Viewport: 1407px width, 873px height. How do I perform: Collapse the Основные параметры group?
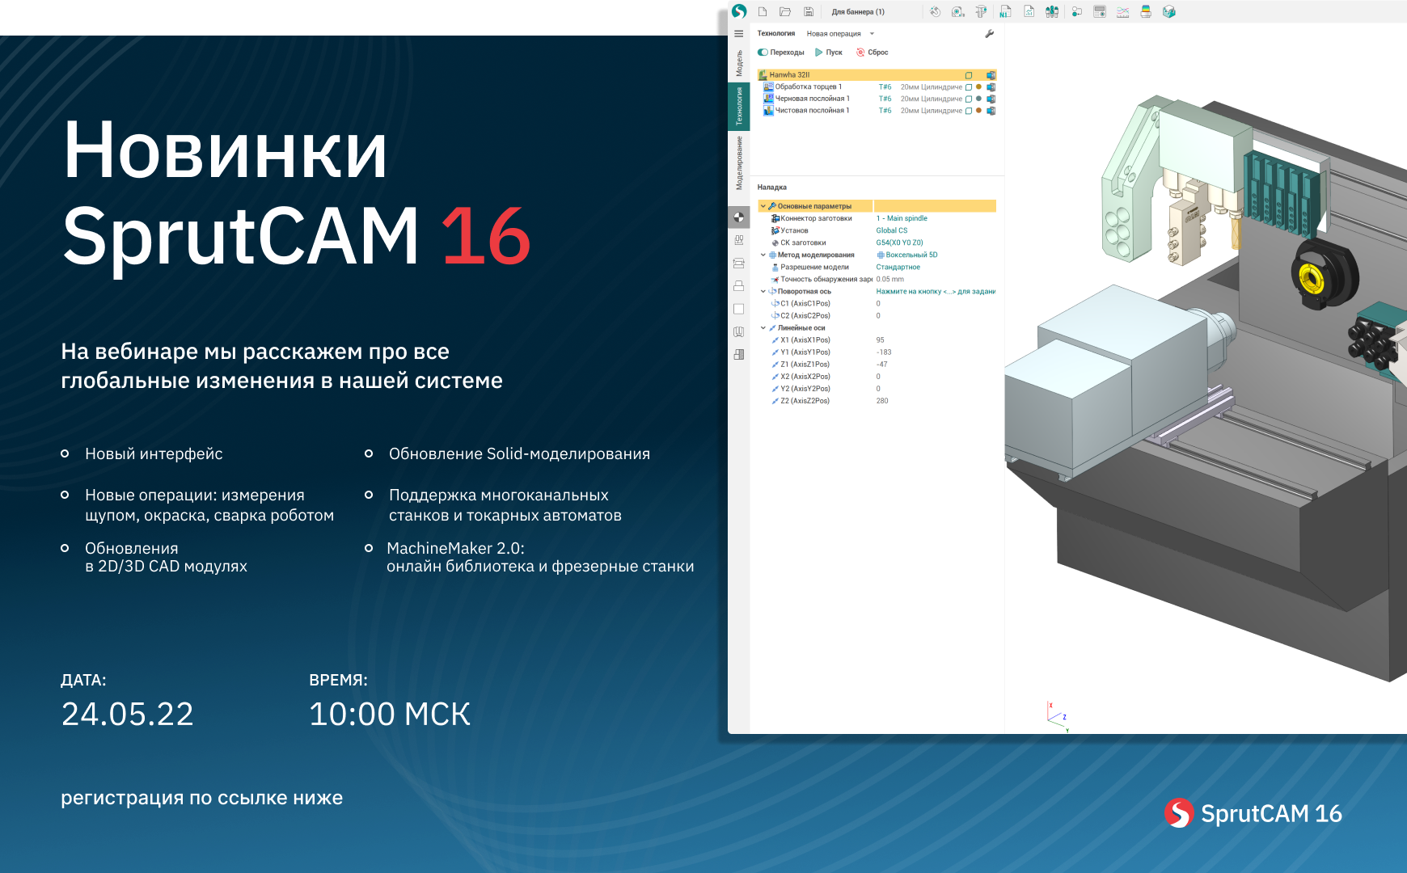763,206
